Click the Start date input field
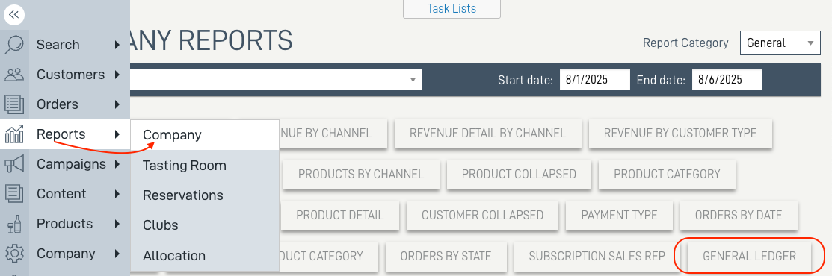The width and height of the screenshot is (832, 276). [x=595, y=80]
